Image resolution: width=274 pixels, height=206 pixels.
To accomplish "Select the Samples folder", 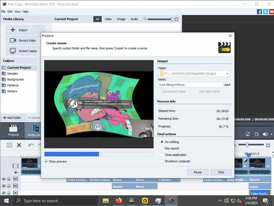I will coord(12,73).
